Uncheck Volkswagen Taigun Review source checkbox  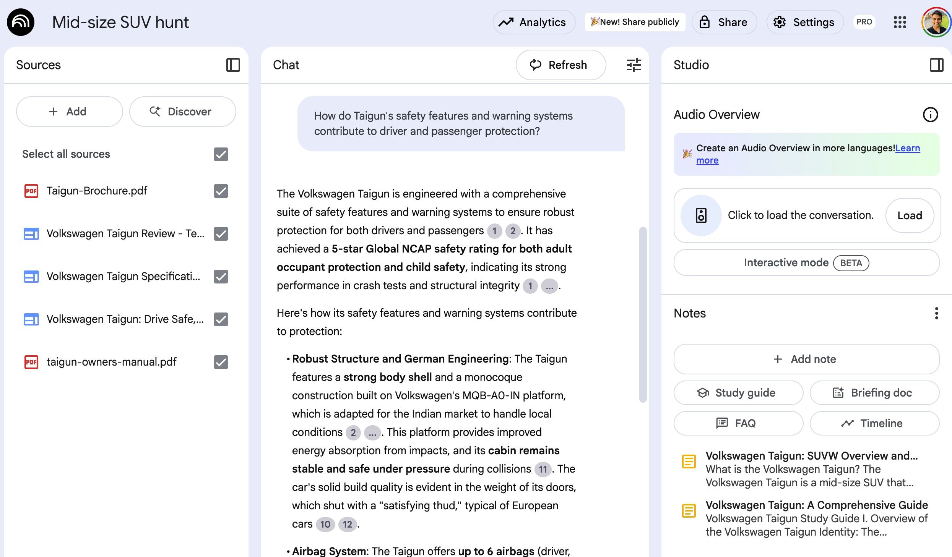coord(221,233)
